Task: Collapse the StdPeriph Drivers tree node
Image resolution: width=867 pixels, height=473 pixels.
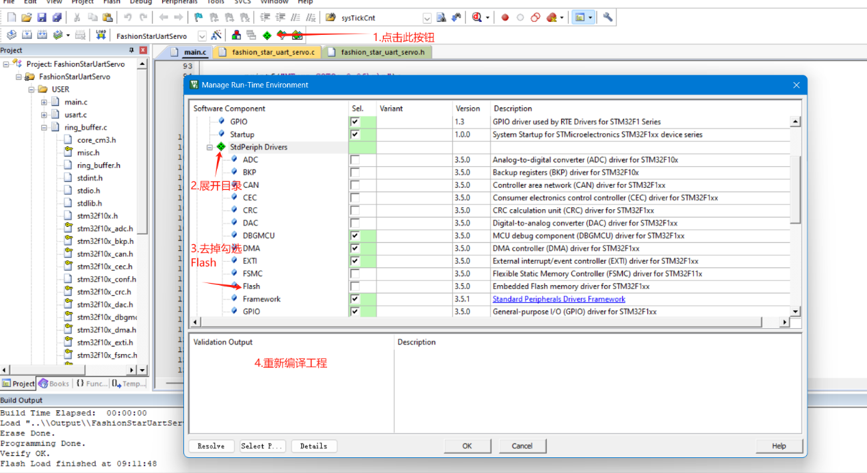Action: click(x=210, y=148)
